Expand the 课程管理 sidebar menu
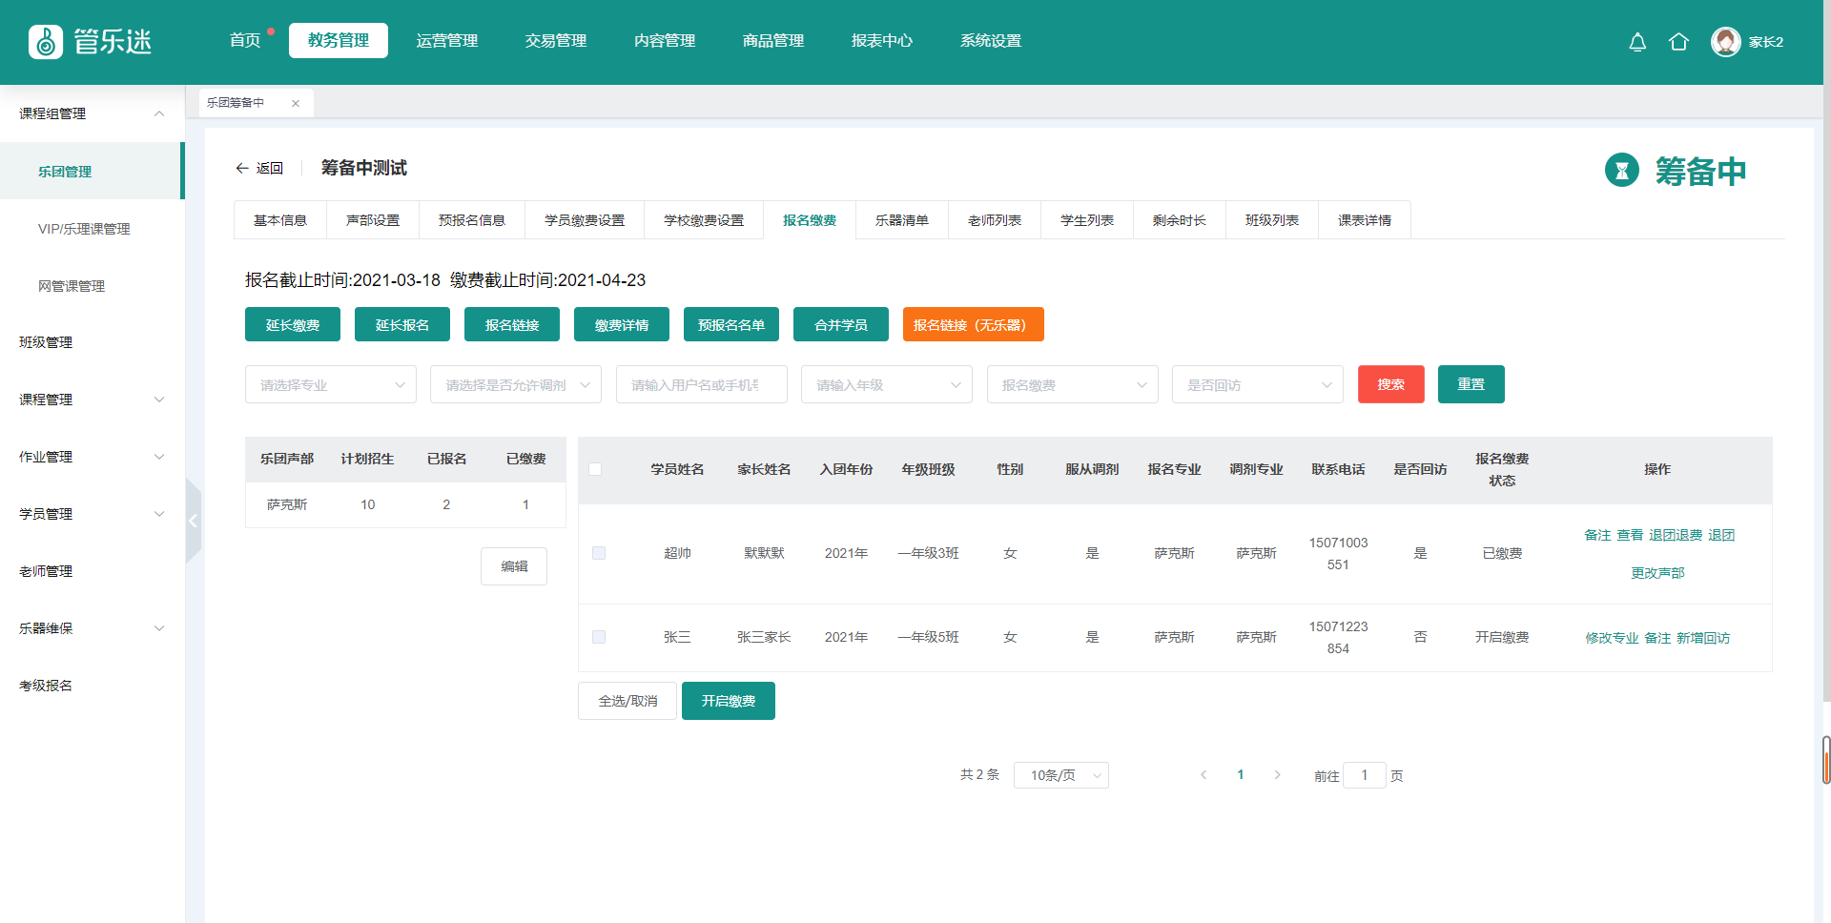The height and width of the screenshot is (923, 1831). (92, 400)
